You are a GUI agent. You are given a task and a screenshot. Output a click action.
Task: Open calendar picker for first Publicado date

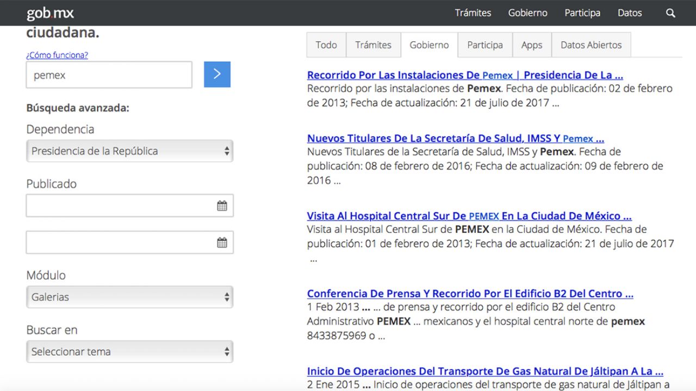click(222, 206)
